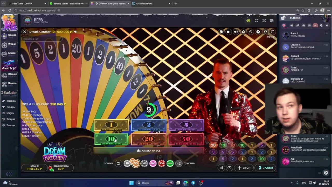332x187 pixels.
Task: Select the 50 chip
Action: tap(136, 163)
